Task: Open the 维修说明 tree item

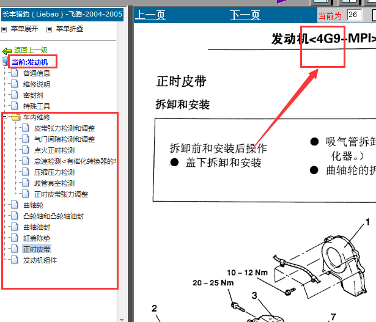Action: pyautogui.click(x=37, y=84)
